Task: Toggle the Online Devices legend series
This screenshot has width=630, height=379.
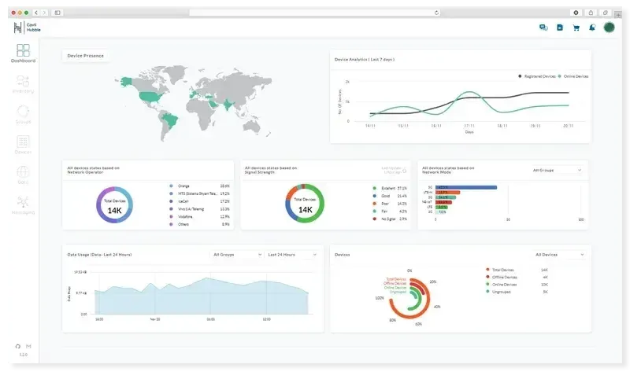Action: pos(573,76)
